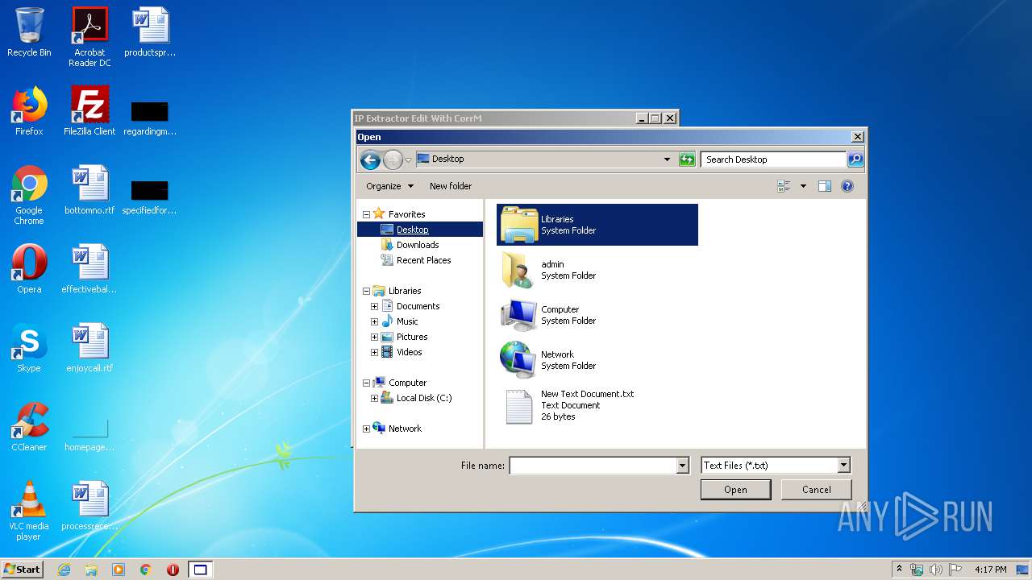Select the Network system folder in file list
Image resolution: width=1032 pixels, height=580 pixels.
(x=597, y=360)
